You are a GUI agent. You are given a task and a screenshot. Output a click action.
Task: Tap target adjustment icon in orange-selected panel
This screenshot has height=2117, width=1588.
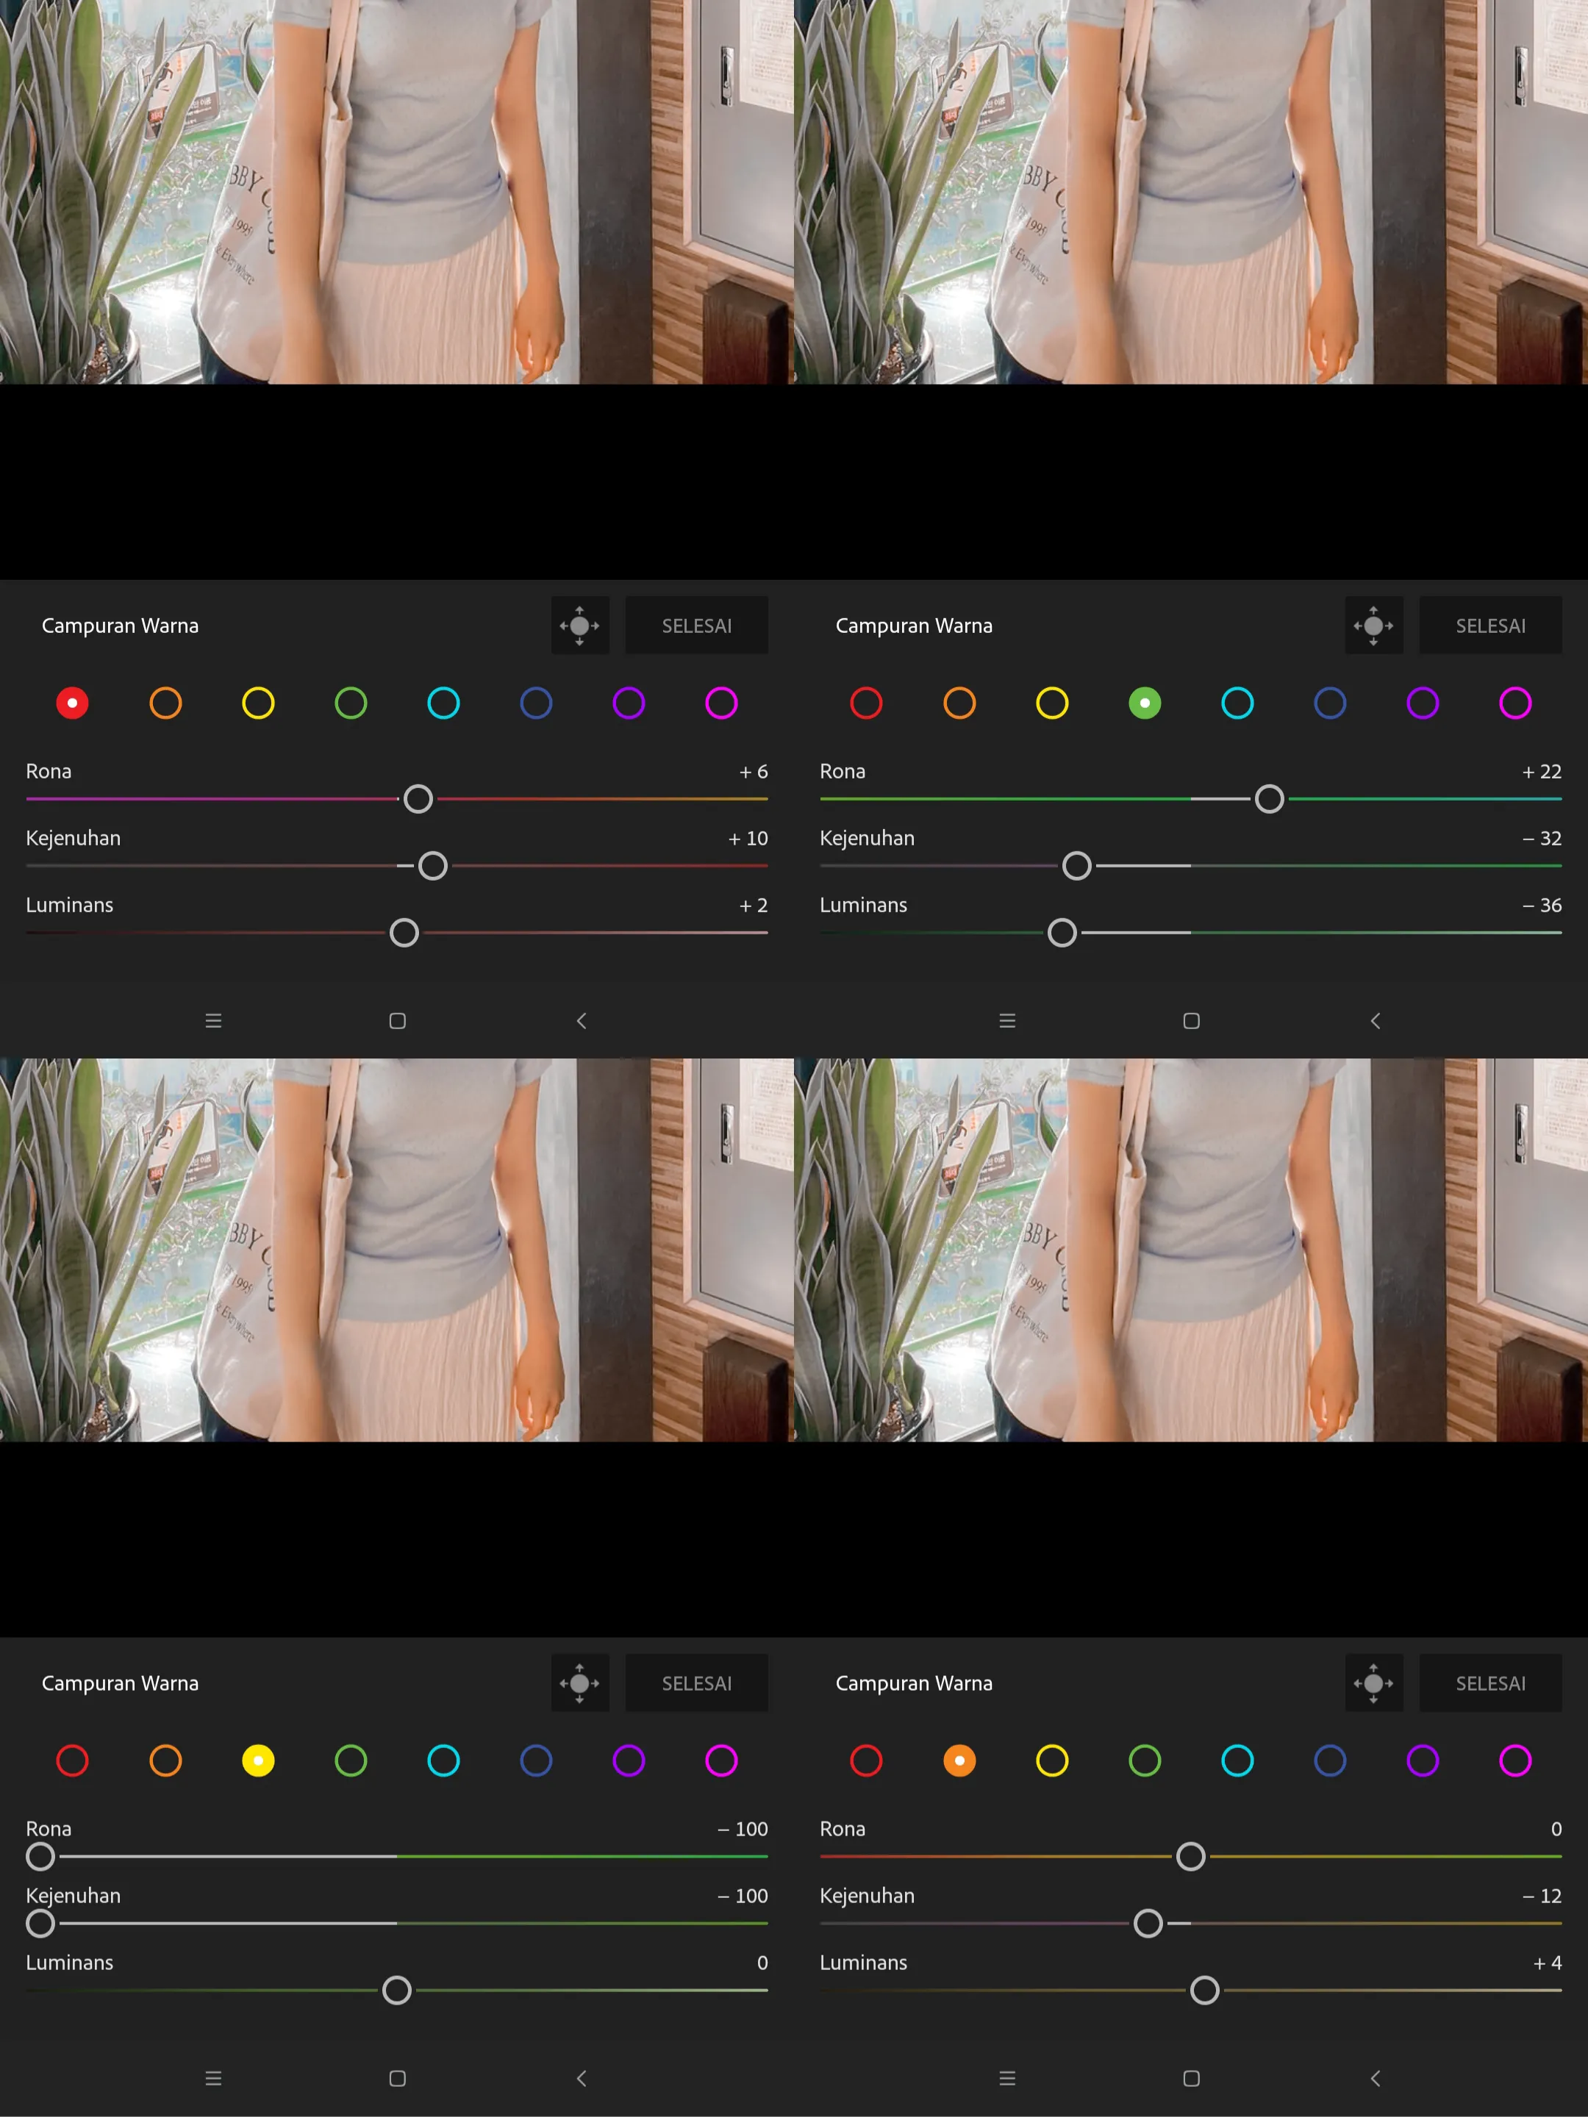tap(1373, 1683)
